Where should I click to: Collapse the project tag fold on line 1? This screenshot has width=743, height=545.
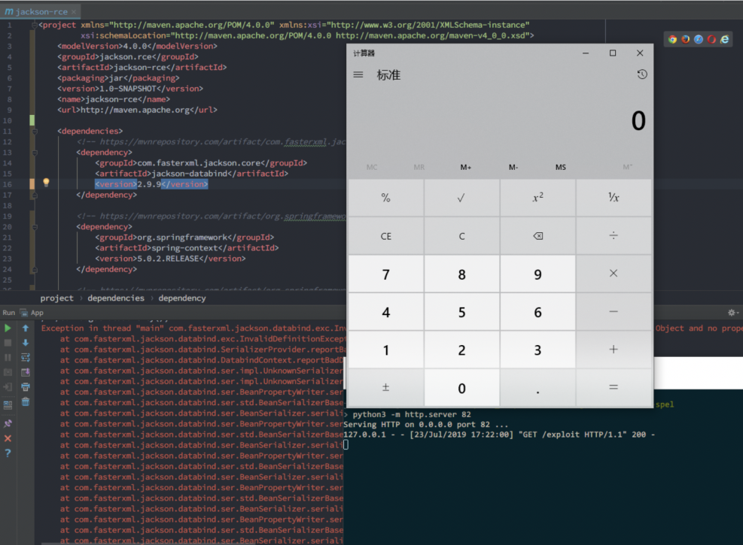tap(34, 25)
